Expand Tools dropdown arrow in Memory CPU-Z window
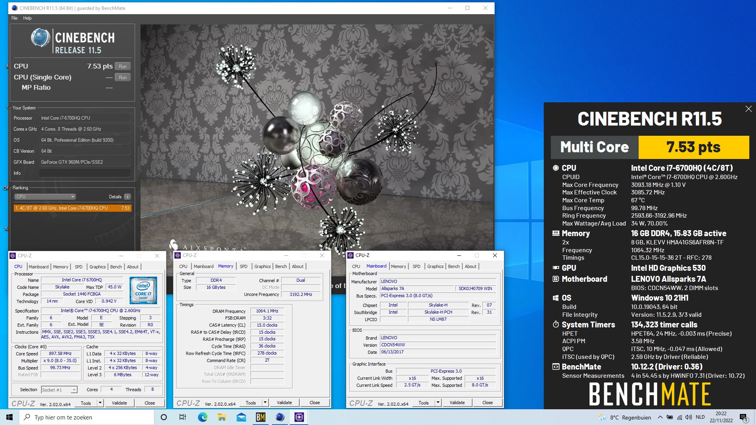 pos(265,403)
